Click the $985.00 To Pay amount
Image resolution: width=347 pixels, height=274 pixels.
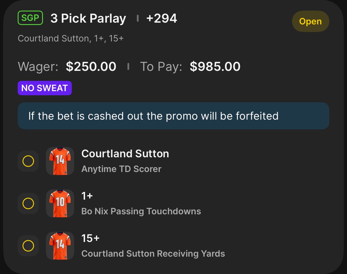[x=215, y=66]
